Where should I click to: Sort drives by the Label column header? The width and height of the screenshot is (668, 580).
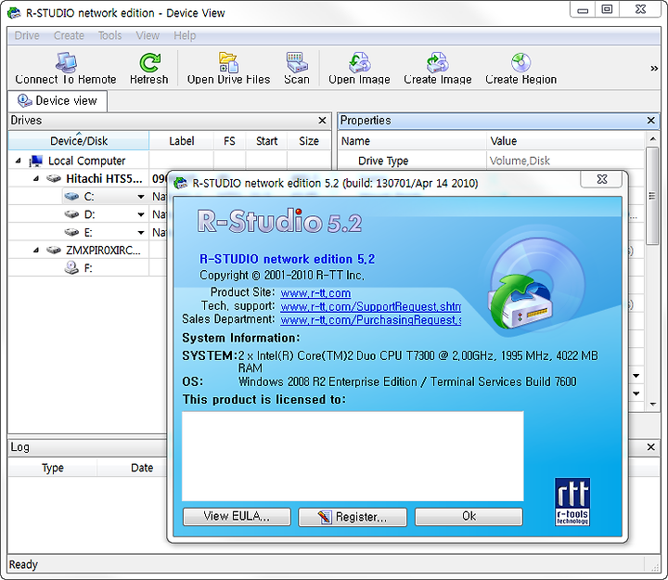tap(182, 141)
